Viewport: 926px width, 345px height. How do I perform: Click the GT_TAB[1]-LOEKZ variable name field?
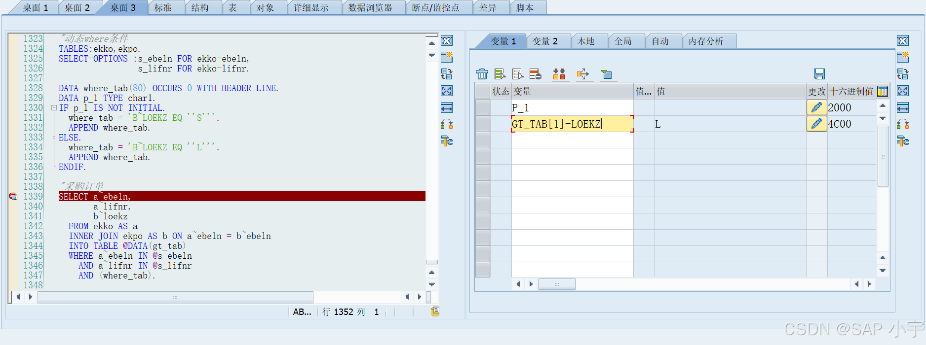point(572,124)
